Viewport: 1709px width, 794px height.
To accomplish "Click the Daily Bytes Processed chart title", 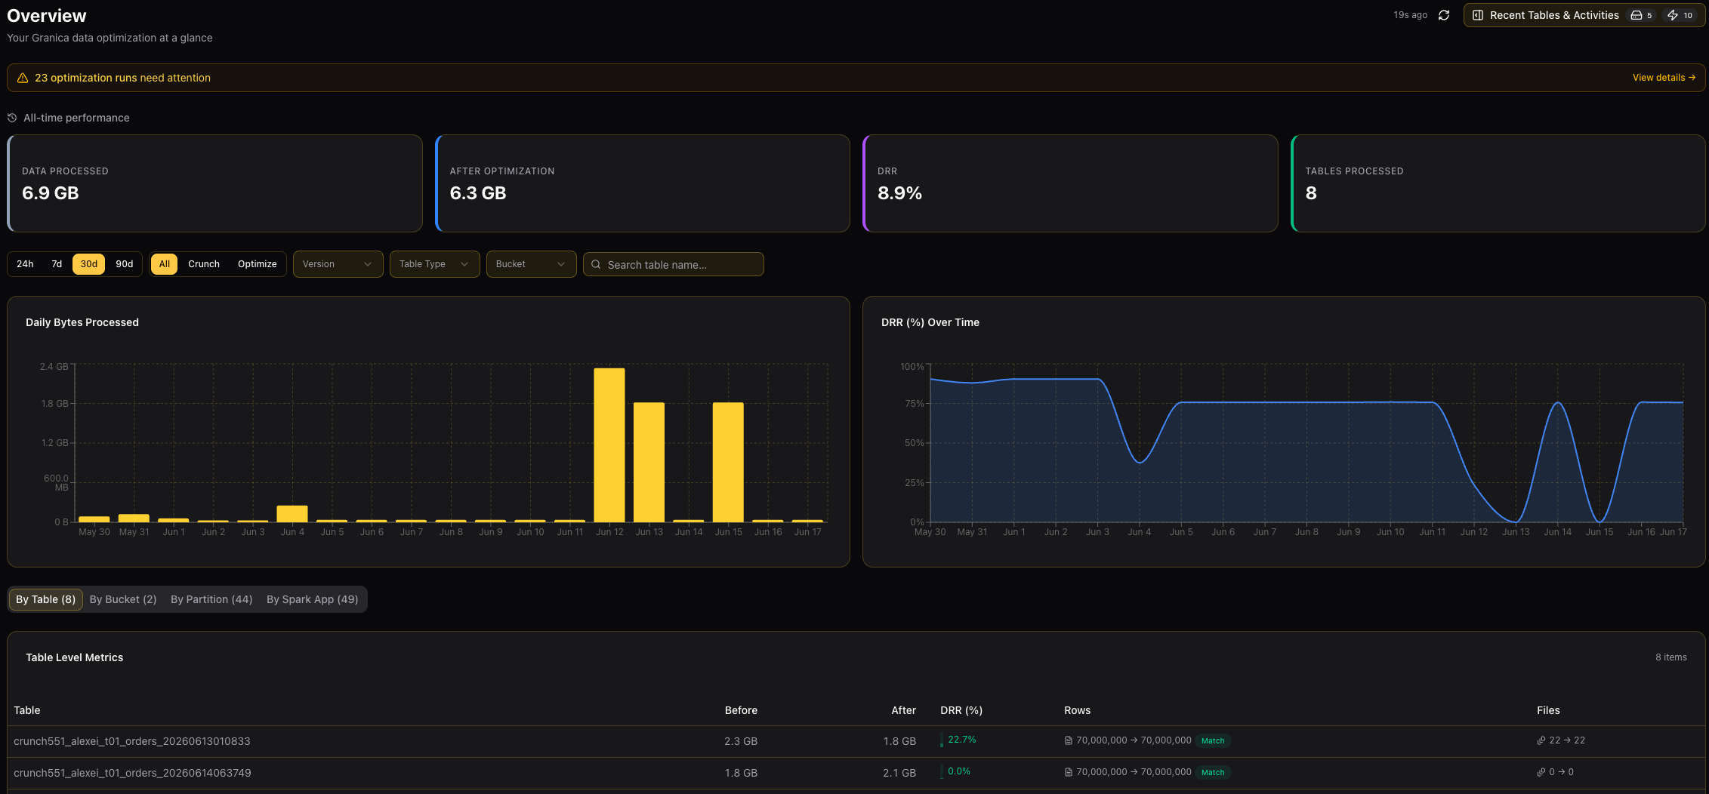I will pos(82,322).
